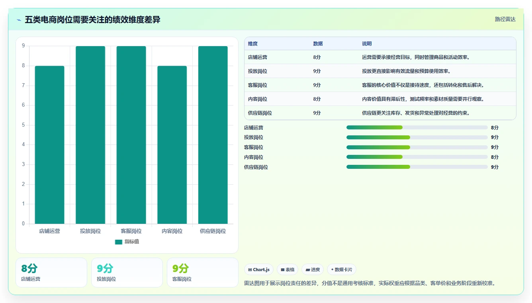
Task: Click the 内容岗位 progress bar
Action: point(417,157)
